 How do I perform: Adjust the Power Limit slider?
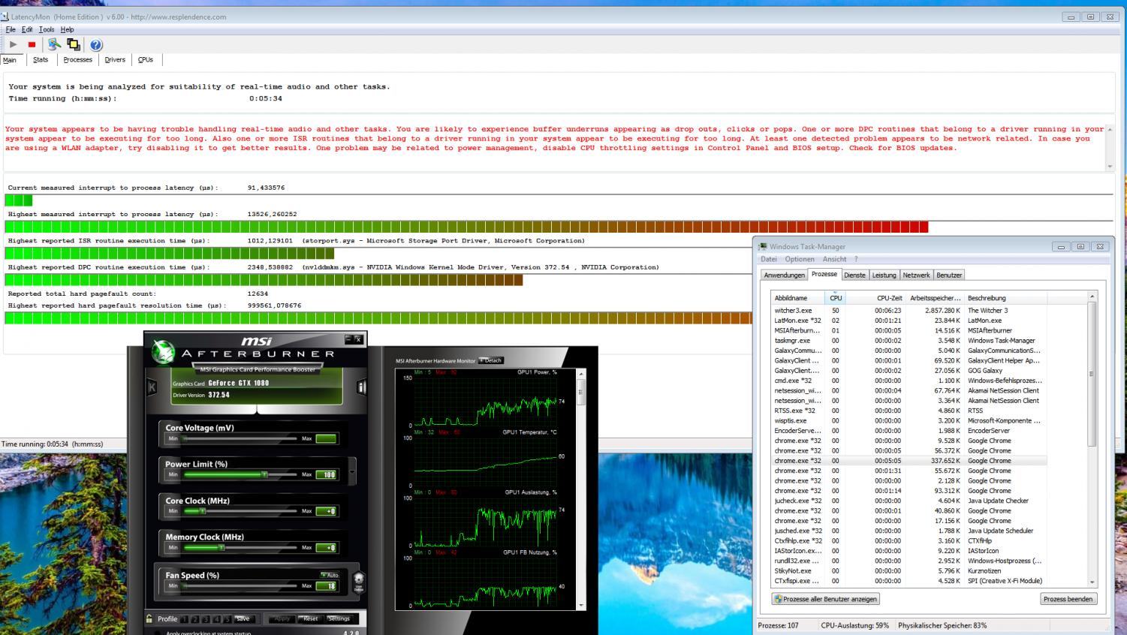pos(240,475)
